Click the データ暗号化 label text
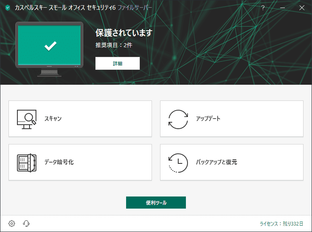 (59, 162)
